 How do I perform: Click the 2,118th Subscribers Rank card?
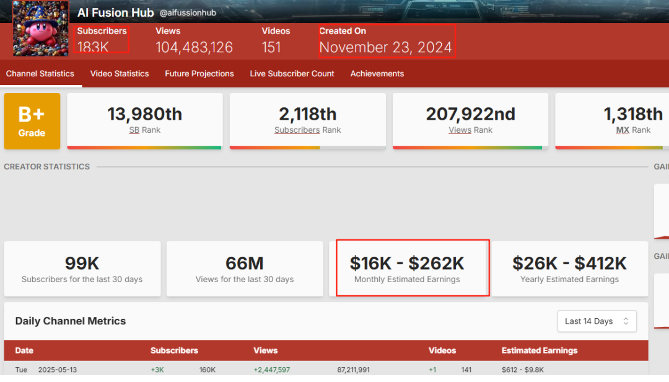tap(307, 121)
